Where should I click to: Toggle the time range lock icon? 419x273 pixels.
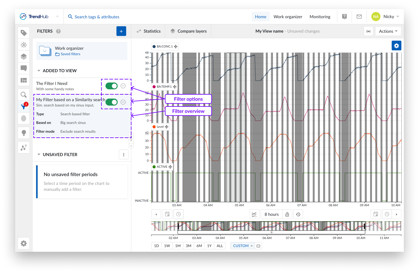[287, 214]
